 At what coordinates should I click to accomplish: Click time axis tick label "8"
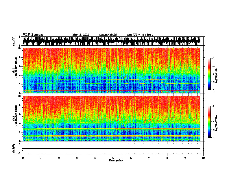click(x=167, y=158)
